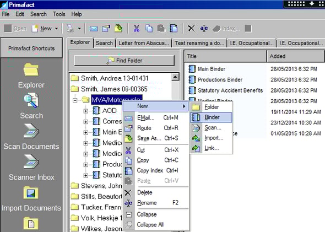The height and width of the screenshot is (232, 325).
Task: Switch to the Search tab
Action: point(104,43)
